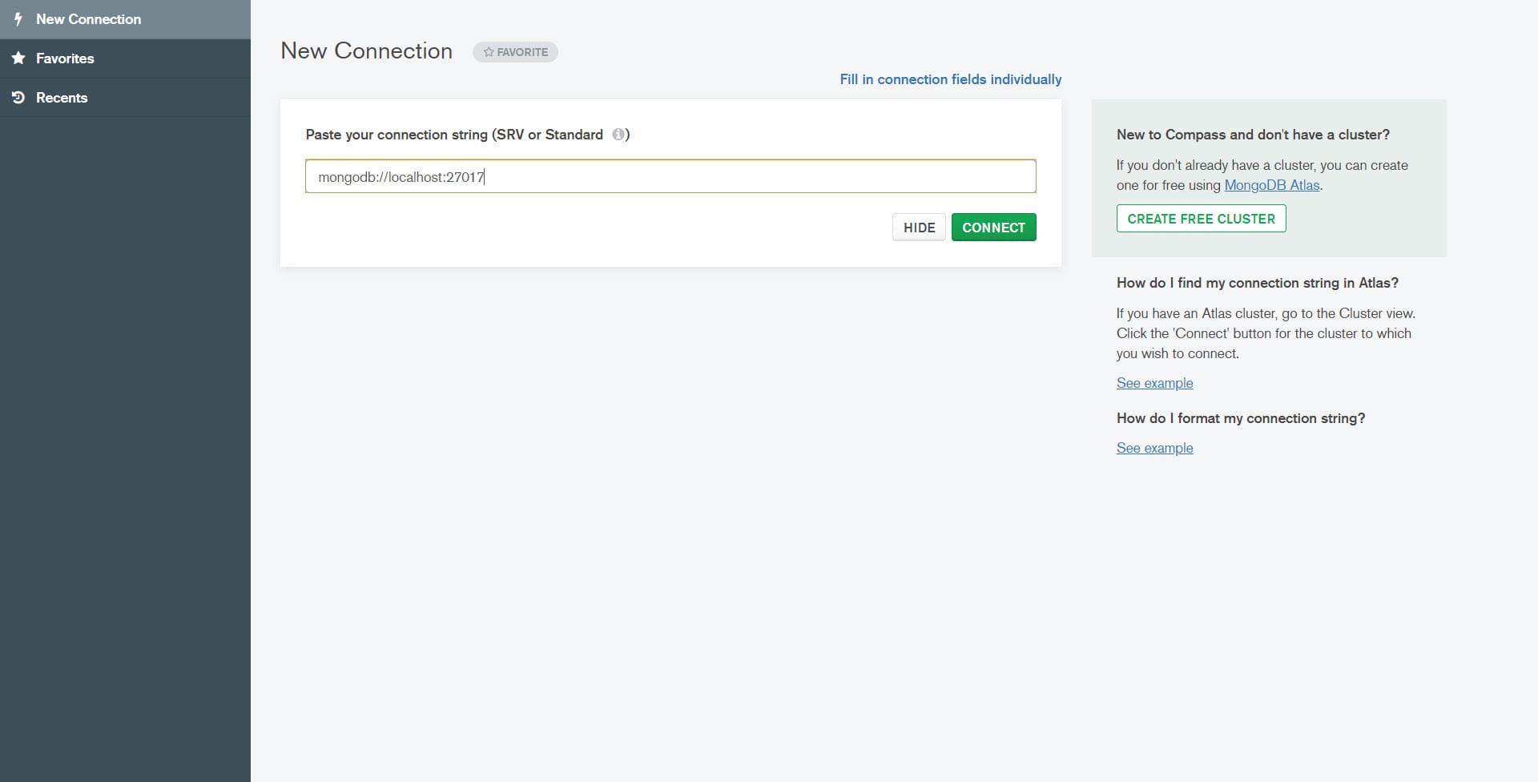
Task: Click See example under the Atlas instructions
Action: click(1154, 383)
